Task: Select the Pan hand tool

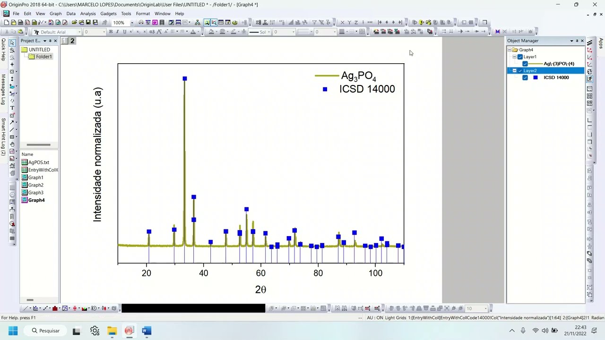Action: (12, 144)
